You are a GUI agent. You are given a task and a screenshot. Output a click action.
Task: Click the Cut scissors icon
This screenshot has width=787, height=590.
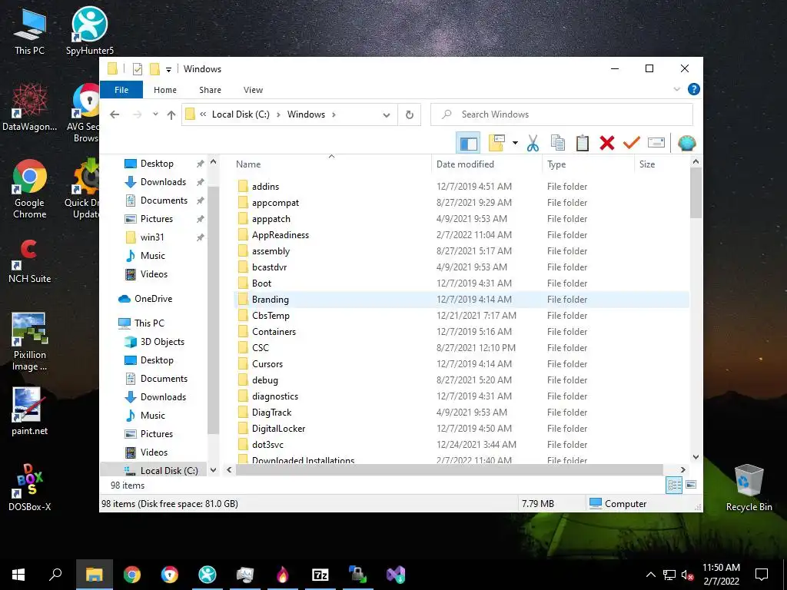(533, 144)
